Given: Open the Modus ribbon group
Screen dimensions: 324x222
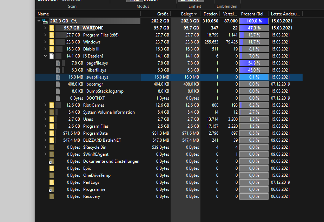Looking at the screenshot, I should coord(143,6).
